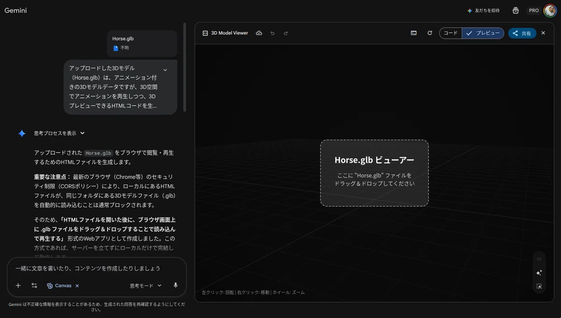561x318 pixels.
Task: Click the sparkle edit icon in preview
Action: point(539,272)
